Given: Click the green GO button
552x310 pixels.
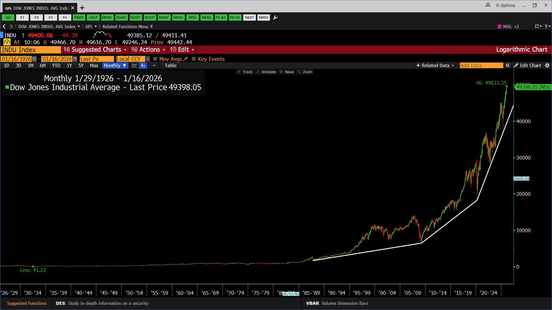Looking at the screenshot, I should click(8, 18).
